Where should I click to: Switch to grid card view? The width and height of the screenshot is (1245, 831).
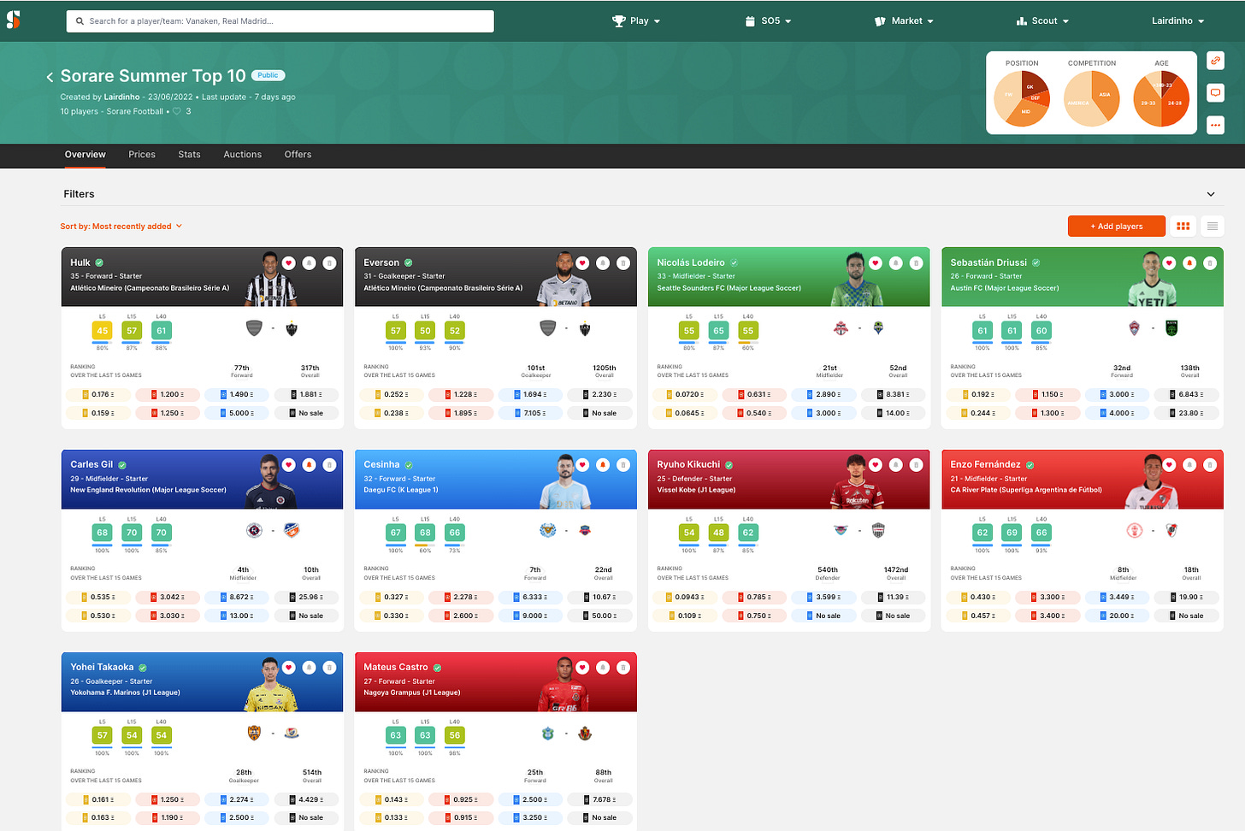pyautogui.click(x=1183, y=227)
